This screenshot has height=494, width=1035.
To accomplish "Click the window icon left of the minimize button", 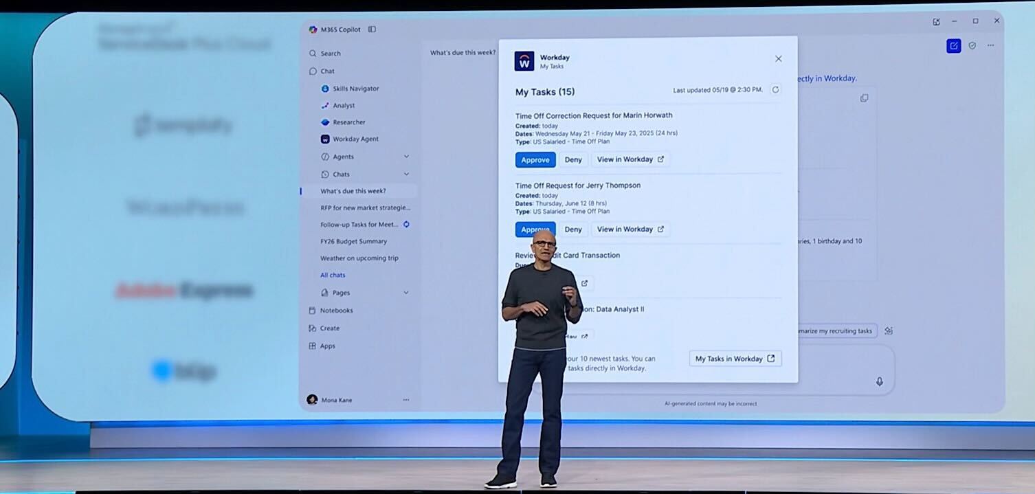I will [x=936, y=21].
